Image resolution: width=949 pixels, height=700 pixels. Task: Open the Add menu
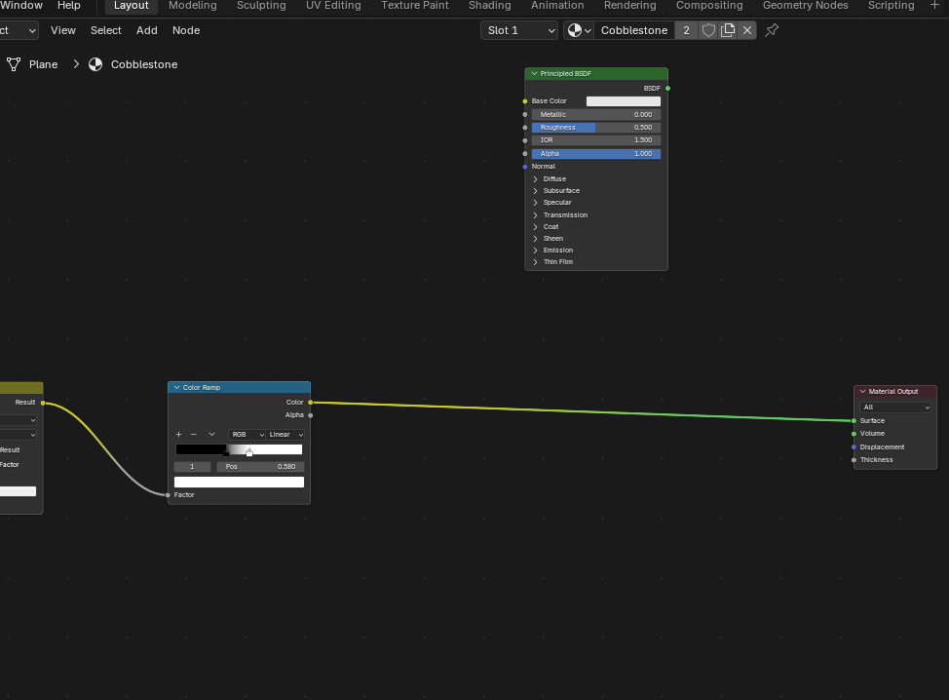tap(146, 30)
